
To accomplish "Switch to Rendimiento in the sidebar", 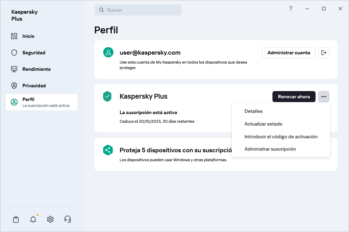I will coord(36,69).
